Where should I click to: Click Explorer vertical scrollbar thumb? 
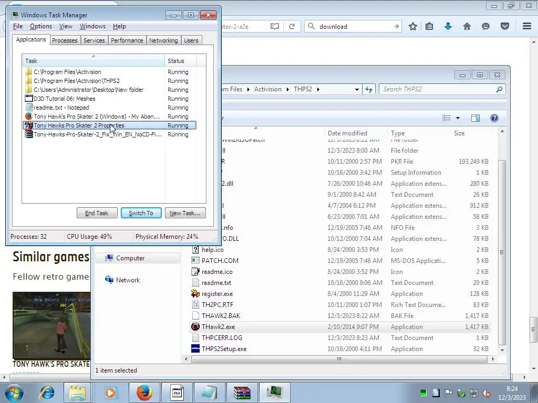[502, 252]
